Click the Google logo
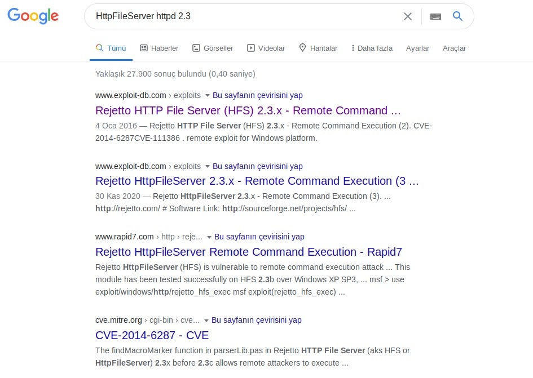 click(33, 16)
